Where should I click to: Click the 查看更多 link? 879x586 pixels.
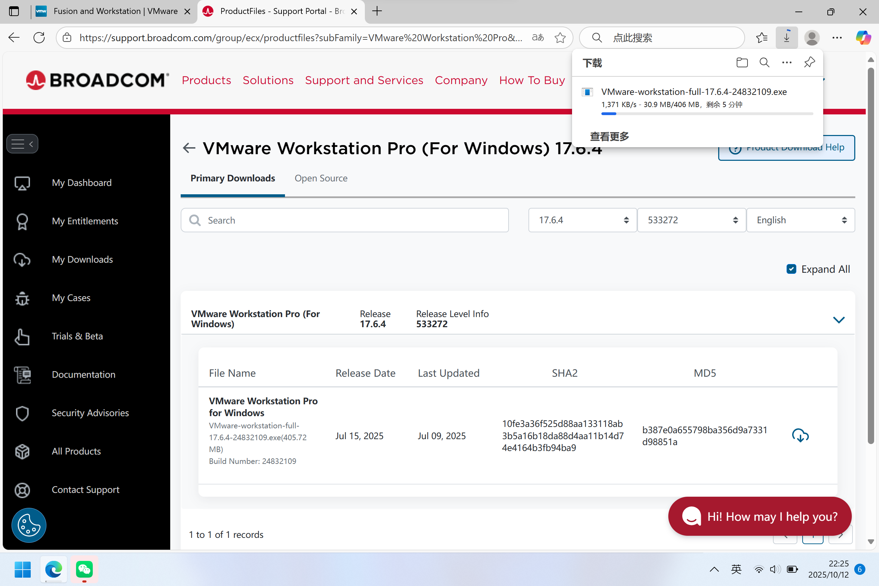tap(609, 136)
